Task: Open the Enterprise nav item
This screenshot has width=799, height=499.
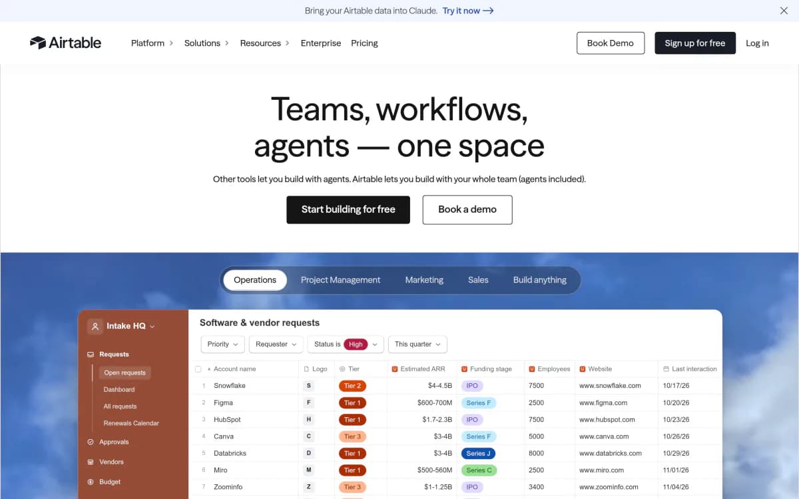Action: 321,43
